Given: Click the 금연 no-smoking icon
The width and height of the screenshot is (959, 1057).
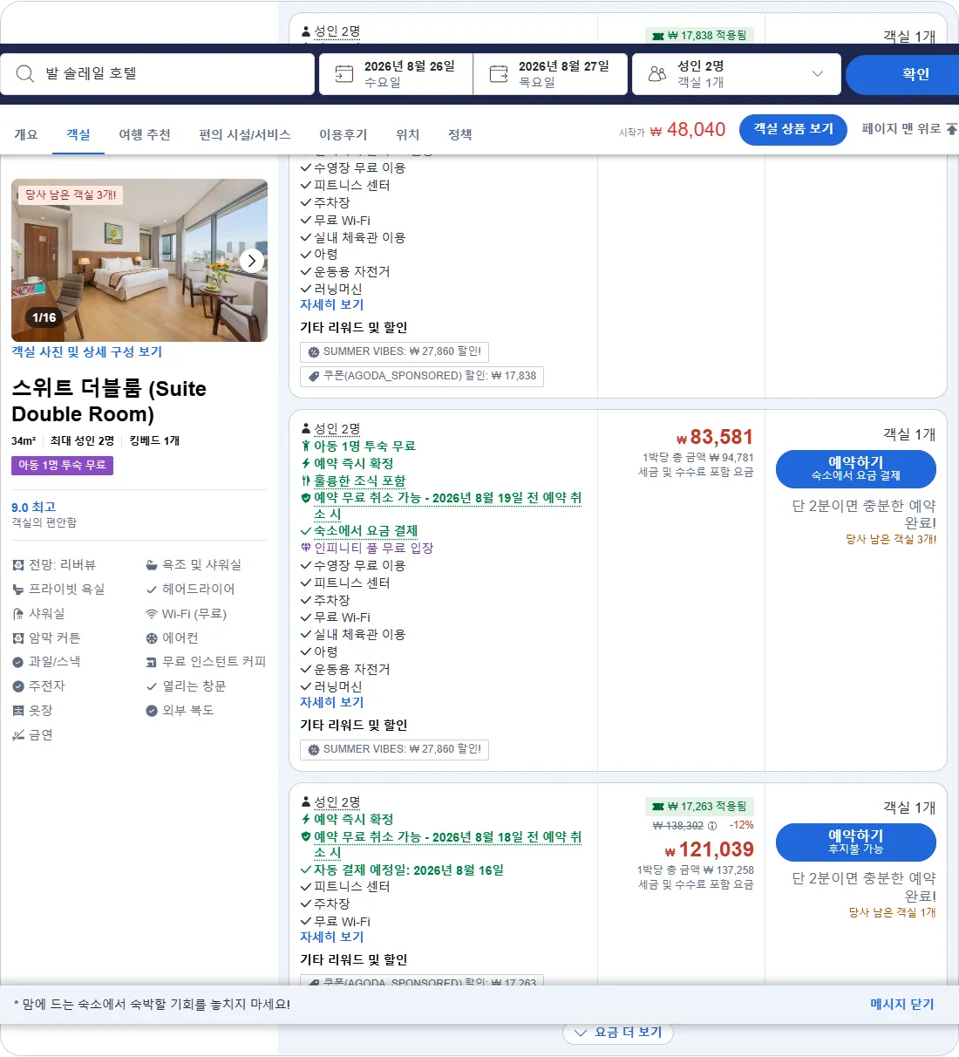Looking at the screenshot, I should click(x=18, y=735).
